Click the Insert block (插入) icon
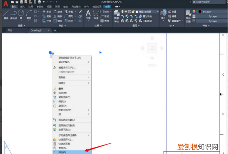The height and width of the screenshot is (154, 228). point(163,14)
